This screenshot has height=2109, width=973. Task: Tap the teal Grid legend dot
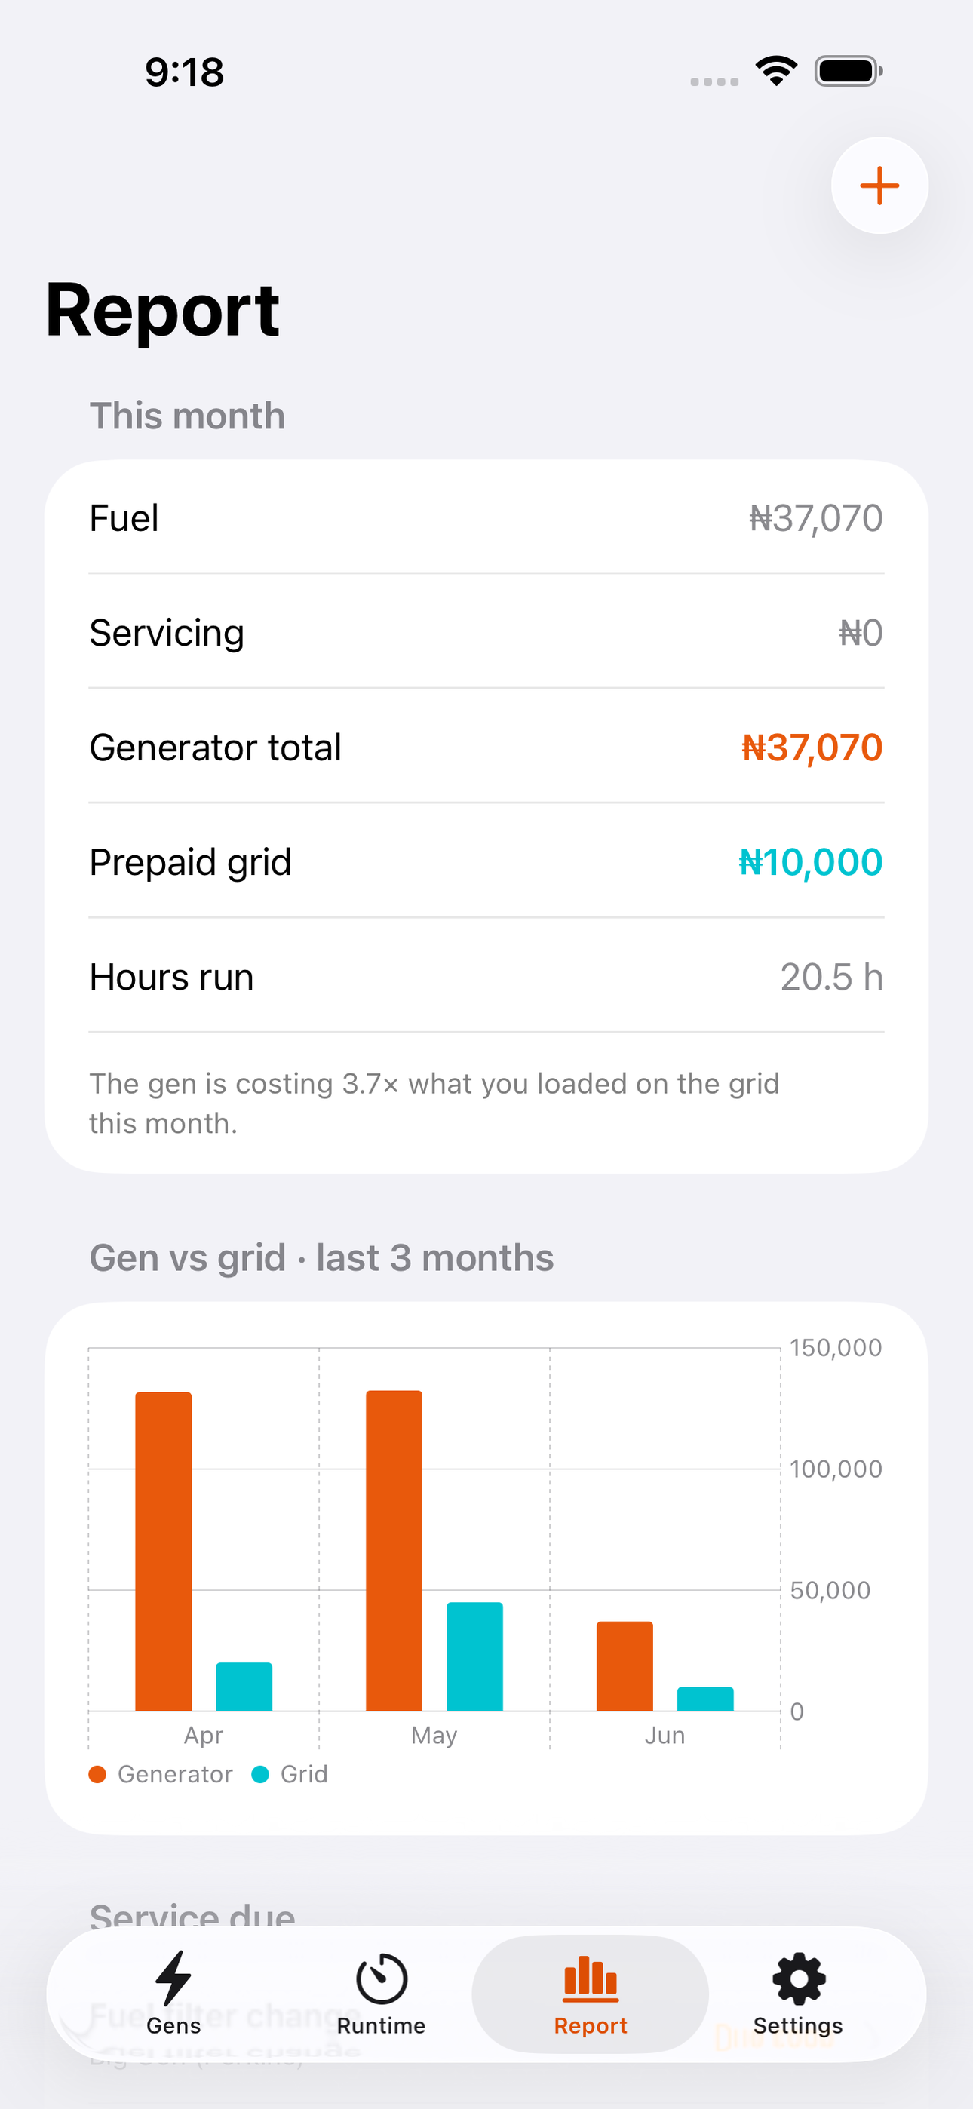(259, 1774)
